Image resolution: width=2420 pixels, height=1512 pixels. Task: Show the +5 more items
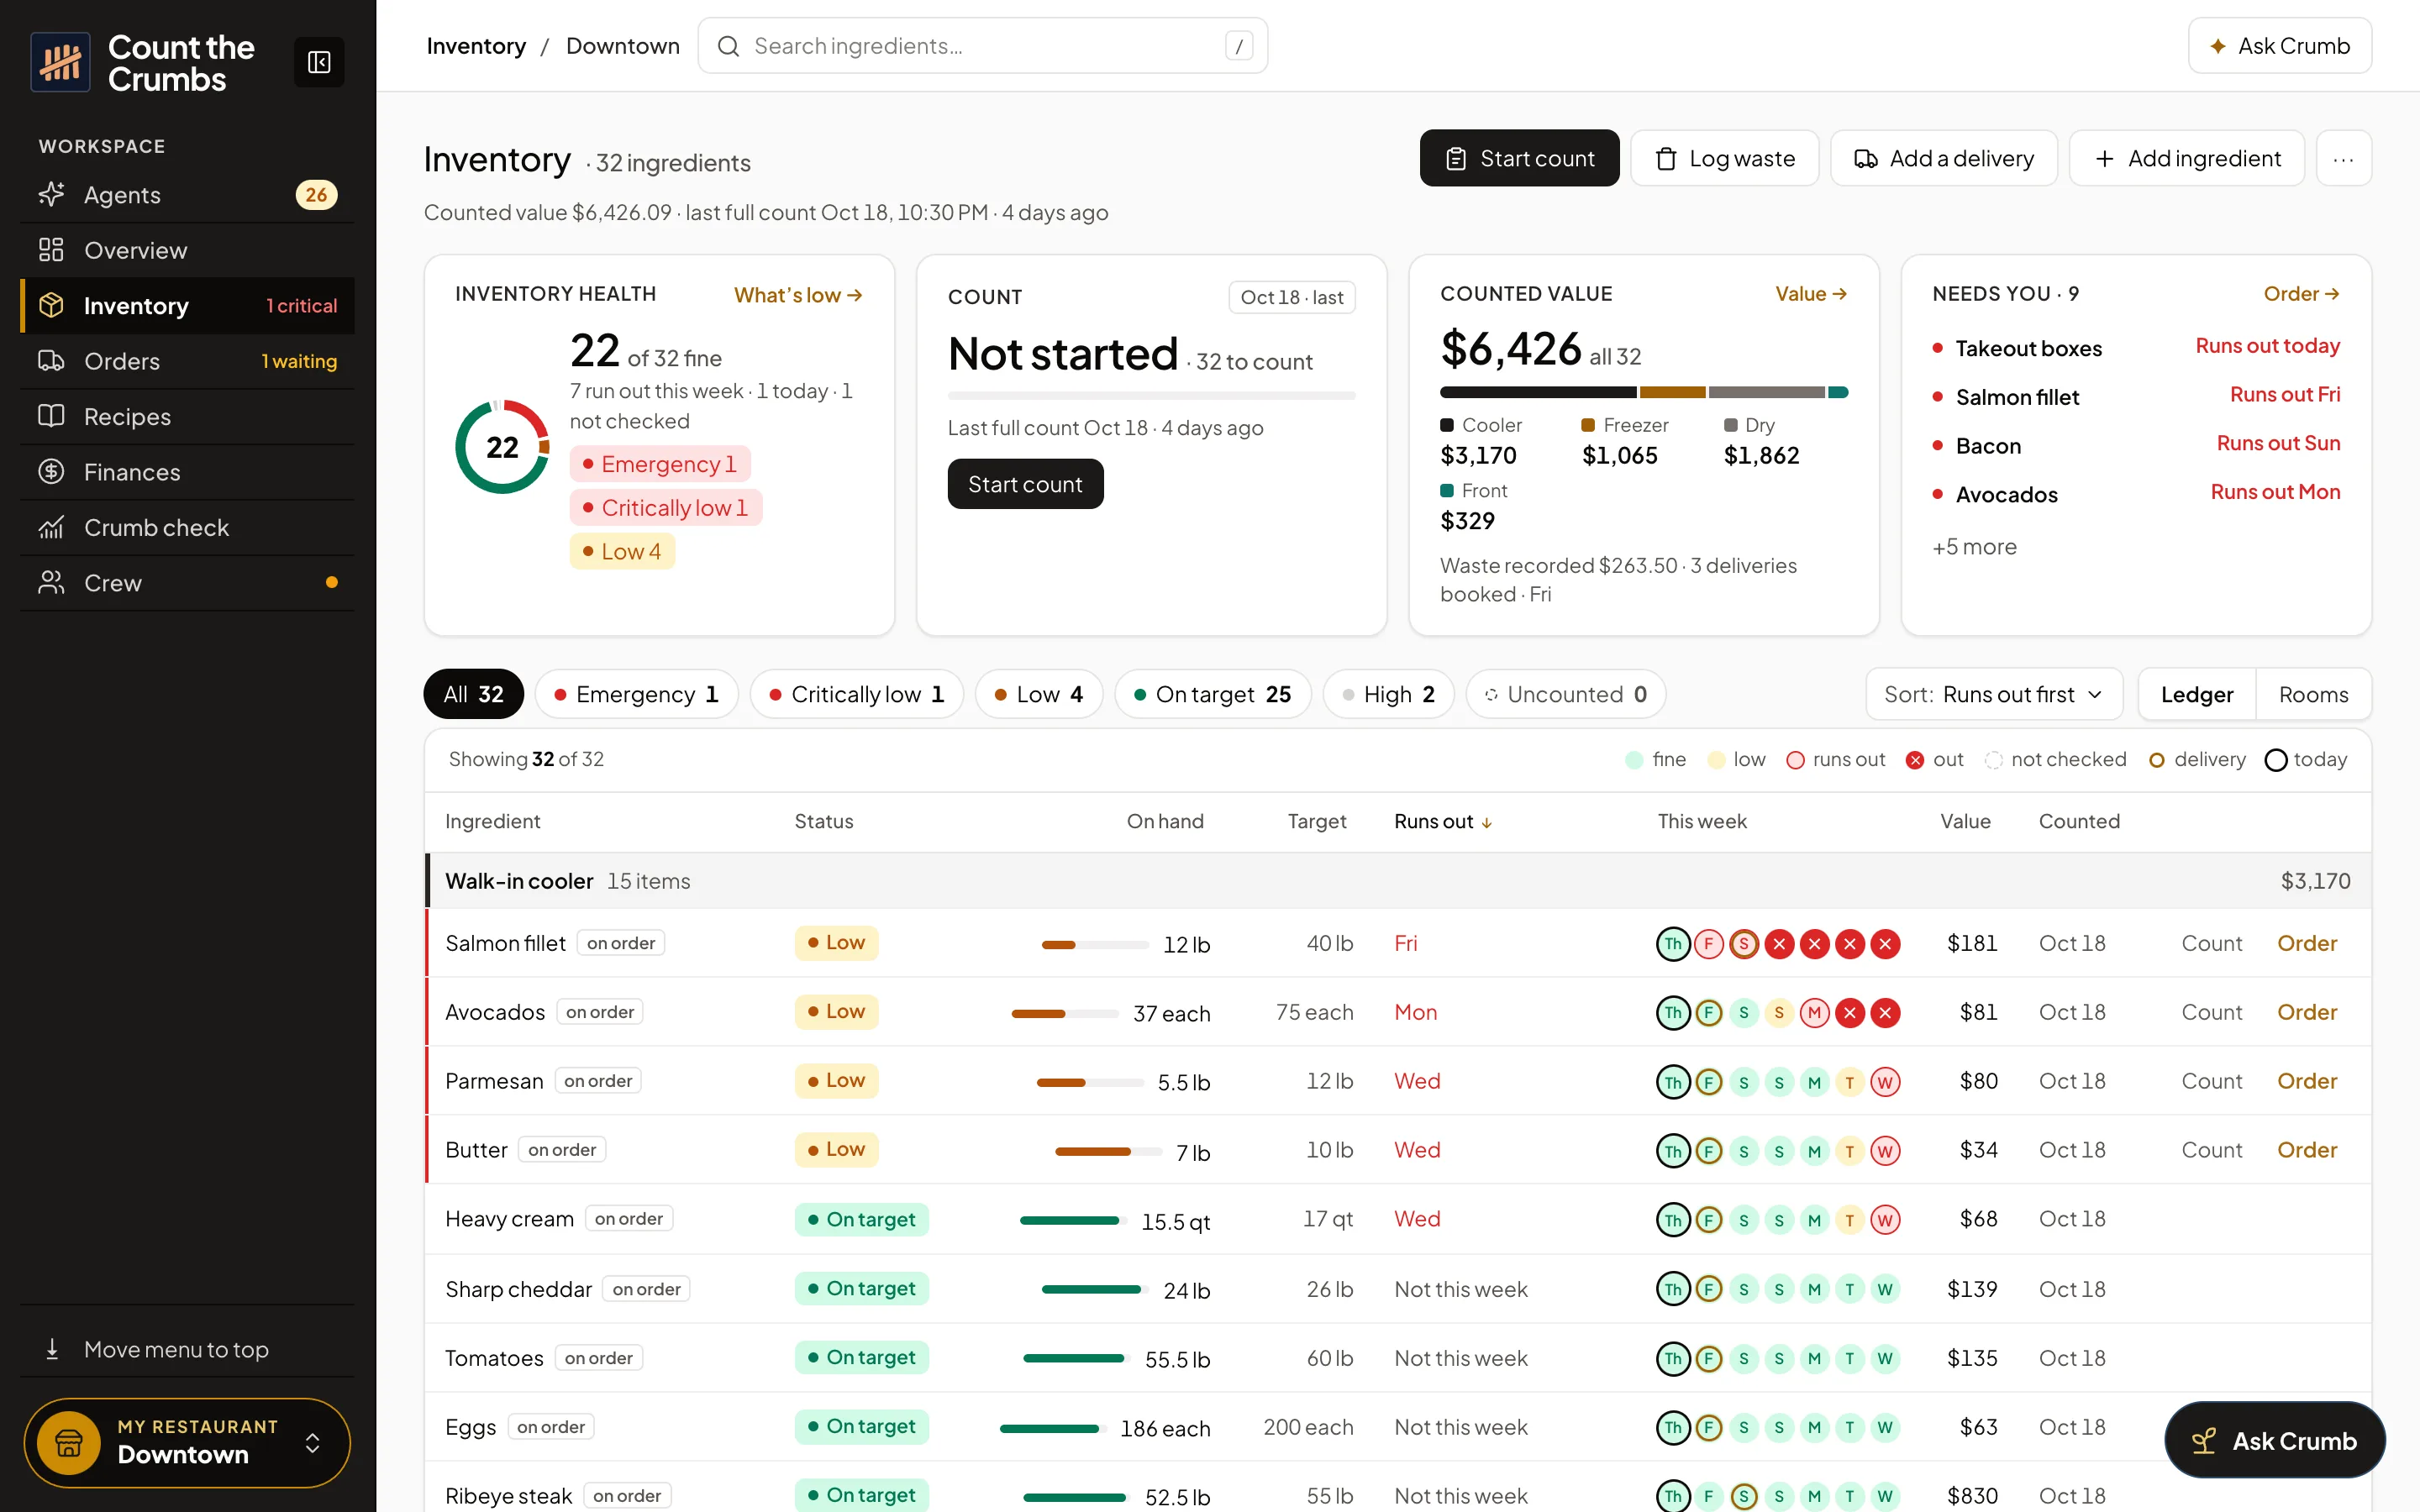(1974, 547)
